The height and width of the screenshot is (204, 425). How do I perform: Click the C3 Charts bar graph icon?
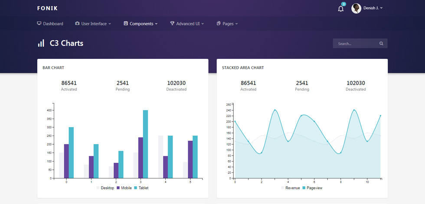(x=41, y=43)
